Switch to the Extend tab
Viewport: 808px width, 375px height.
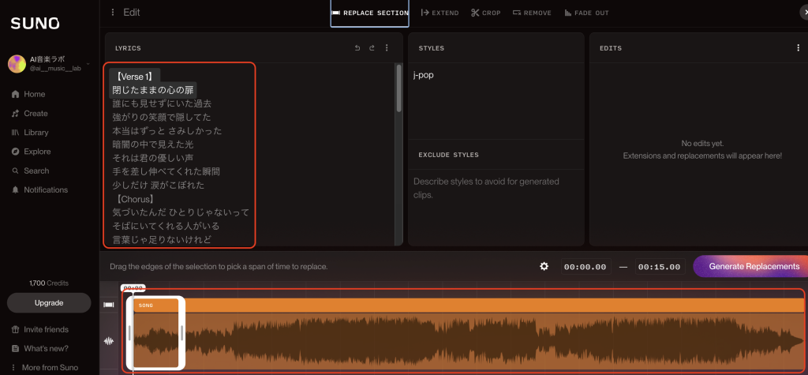click(440, 13)
